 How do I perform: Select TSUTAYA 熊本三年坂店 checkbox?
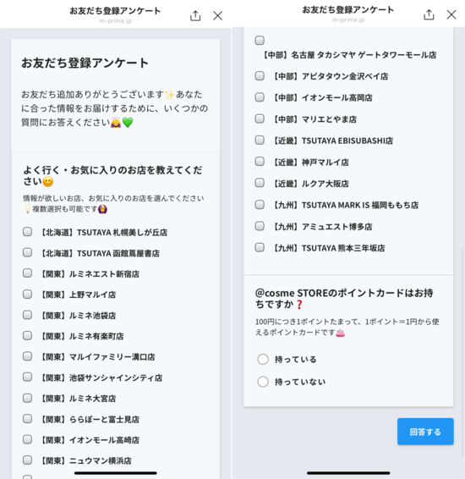coord(260,247)
